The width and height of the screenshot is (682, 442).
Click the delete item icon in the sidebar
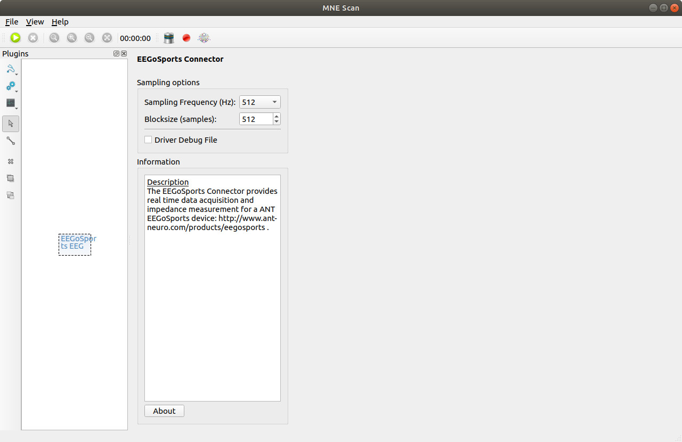[x=11, y=161]
